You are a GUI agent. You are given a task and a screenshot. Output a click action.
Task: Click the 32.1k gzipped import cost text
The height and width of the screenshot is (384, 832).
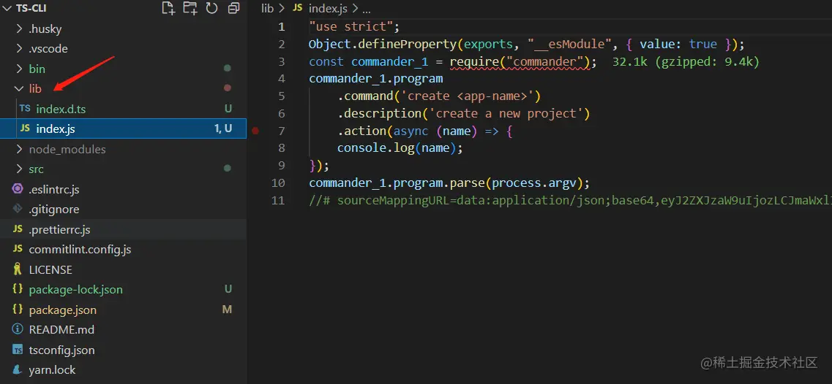(x=686, y=62)
